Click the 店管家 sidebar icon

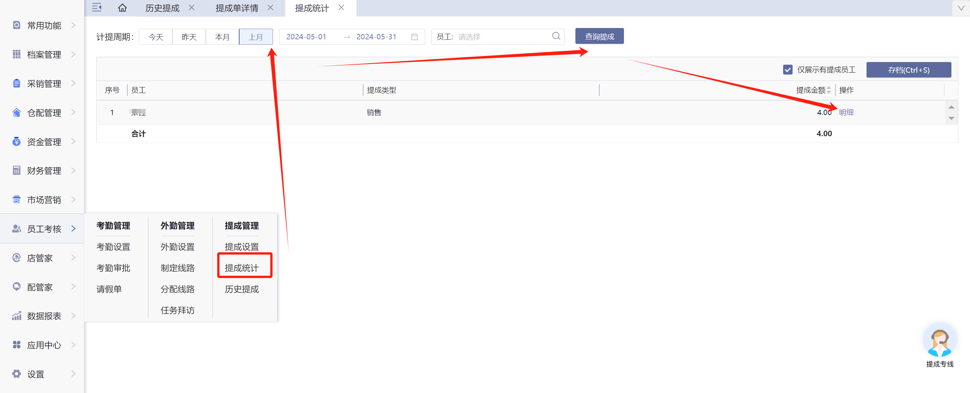point(17,258)
